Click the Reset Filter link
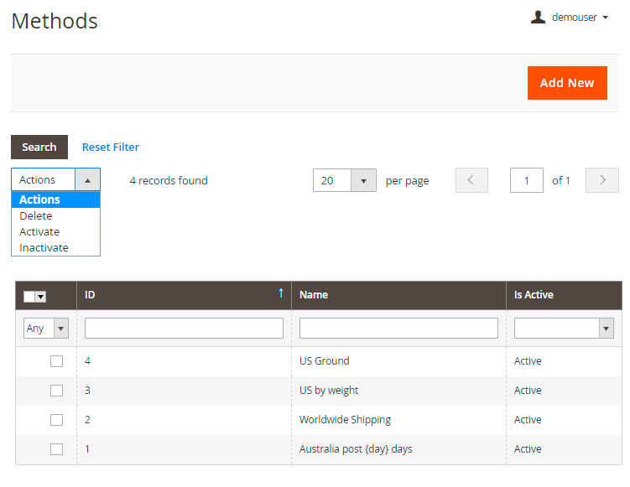This screenshot has height=487, width=630. tap(111, 147)
